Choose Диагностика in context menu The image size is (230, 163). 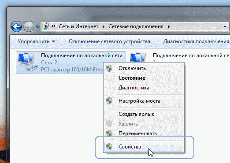[x=144, y=88]
